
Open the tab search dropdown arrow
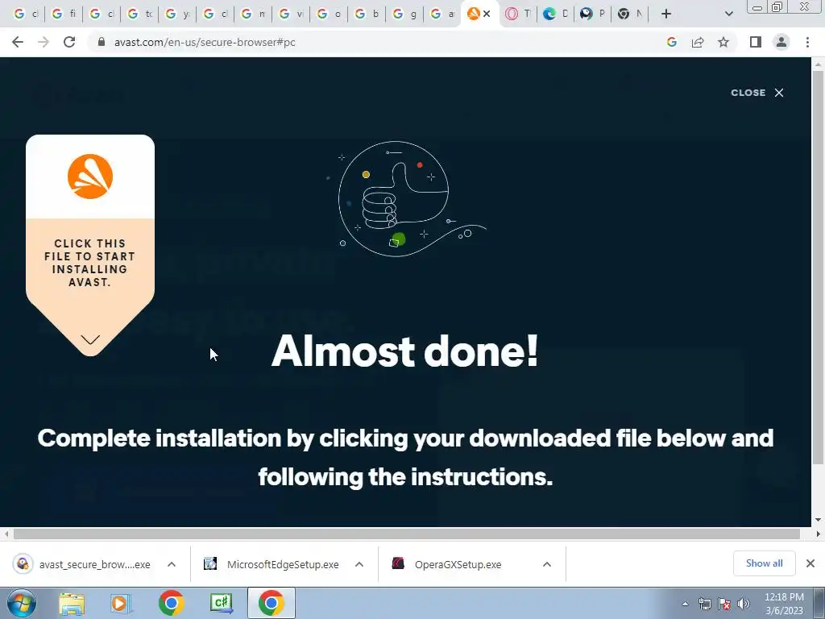click(728, 14)
